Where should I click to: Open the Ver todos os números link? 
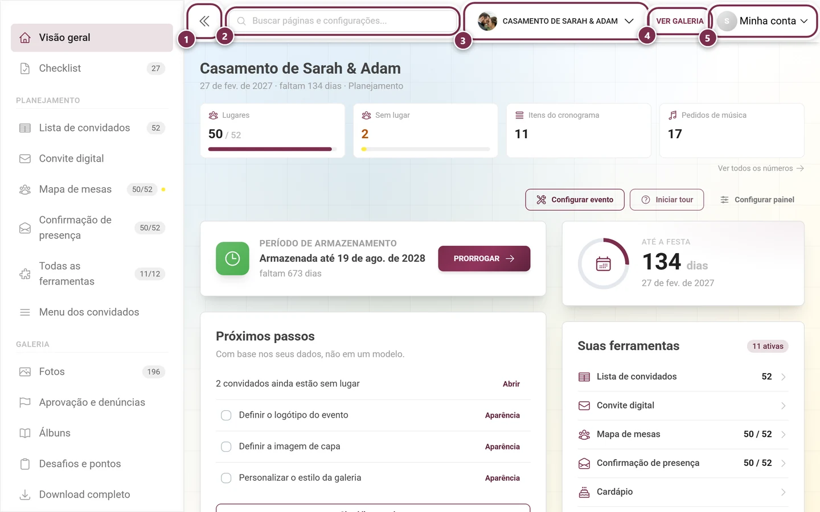pyautogui.click(x=761, y=168)
